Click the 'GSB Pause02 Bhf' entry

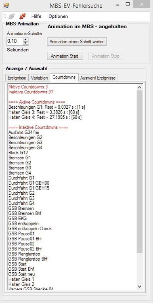click(x=25, y=249)
